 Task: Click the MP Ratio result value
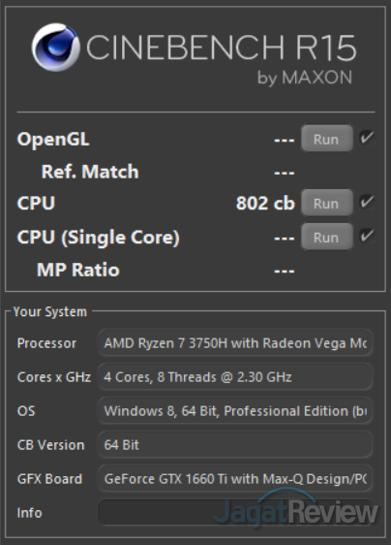coord(285,271)
